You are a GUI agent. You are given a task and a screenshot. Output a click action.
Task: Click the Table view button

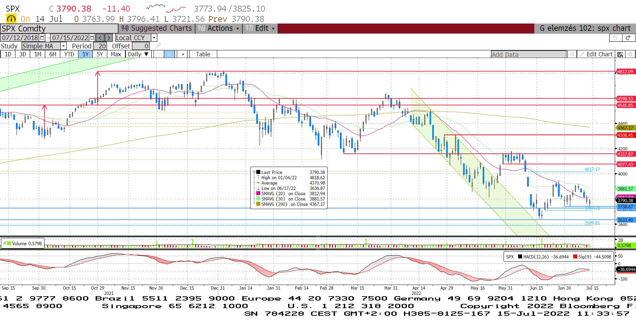coord(203,54)
